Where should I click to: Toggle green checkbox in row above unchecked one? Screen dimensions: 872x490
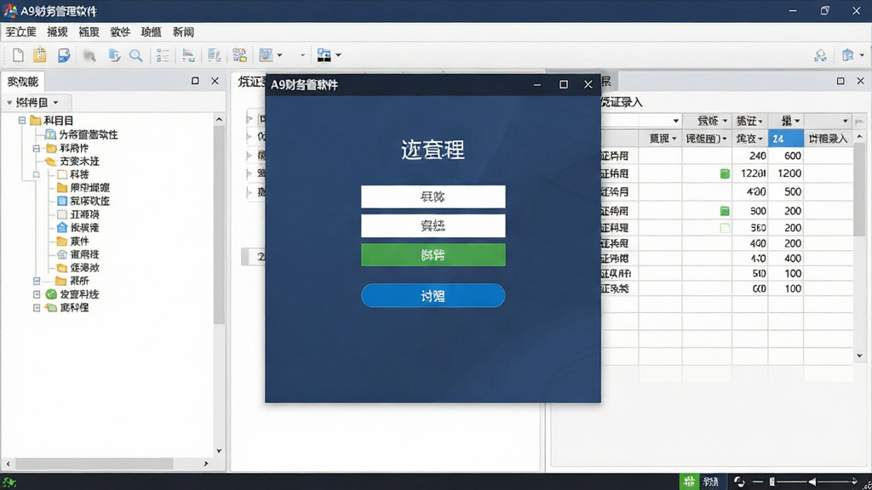pos(725,211)
